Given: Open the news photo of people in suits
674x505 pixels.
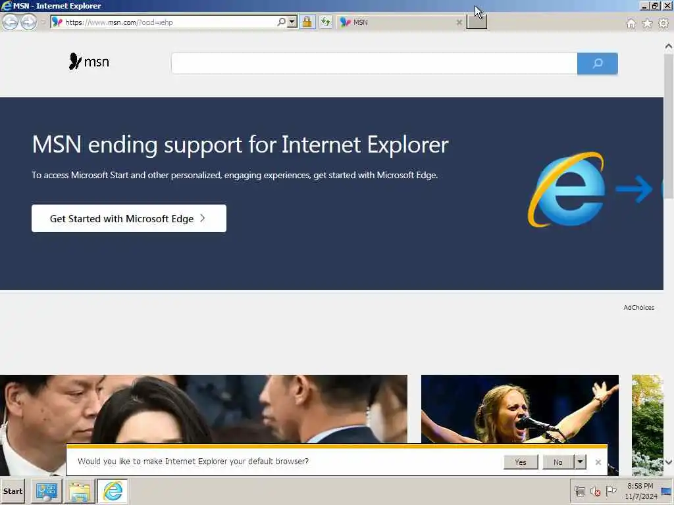Looking at the screenshot, I should (204, 409).
